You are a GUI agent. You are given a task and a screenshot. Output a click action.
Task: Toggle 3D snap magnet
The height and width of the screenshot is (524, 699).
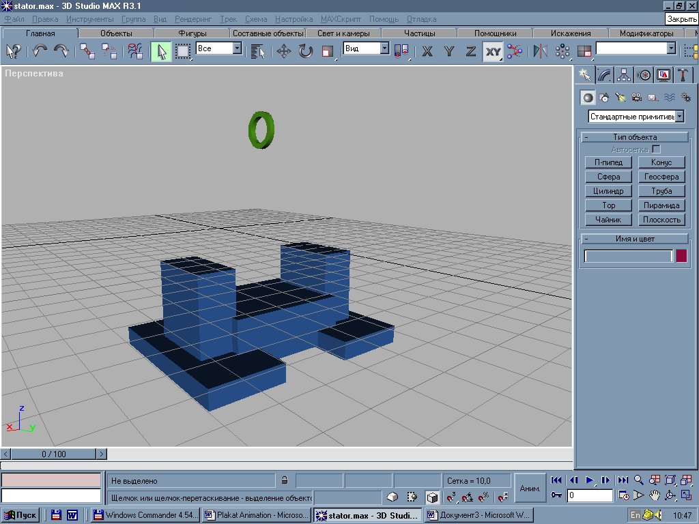click(452, 497)
